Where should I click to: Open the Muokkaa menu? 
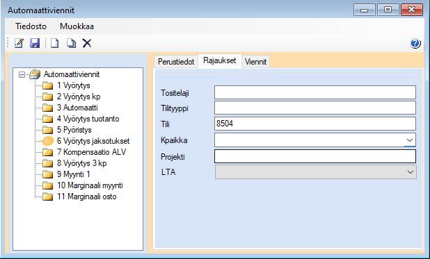pos(77,26)
